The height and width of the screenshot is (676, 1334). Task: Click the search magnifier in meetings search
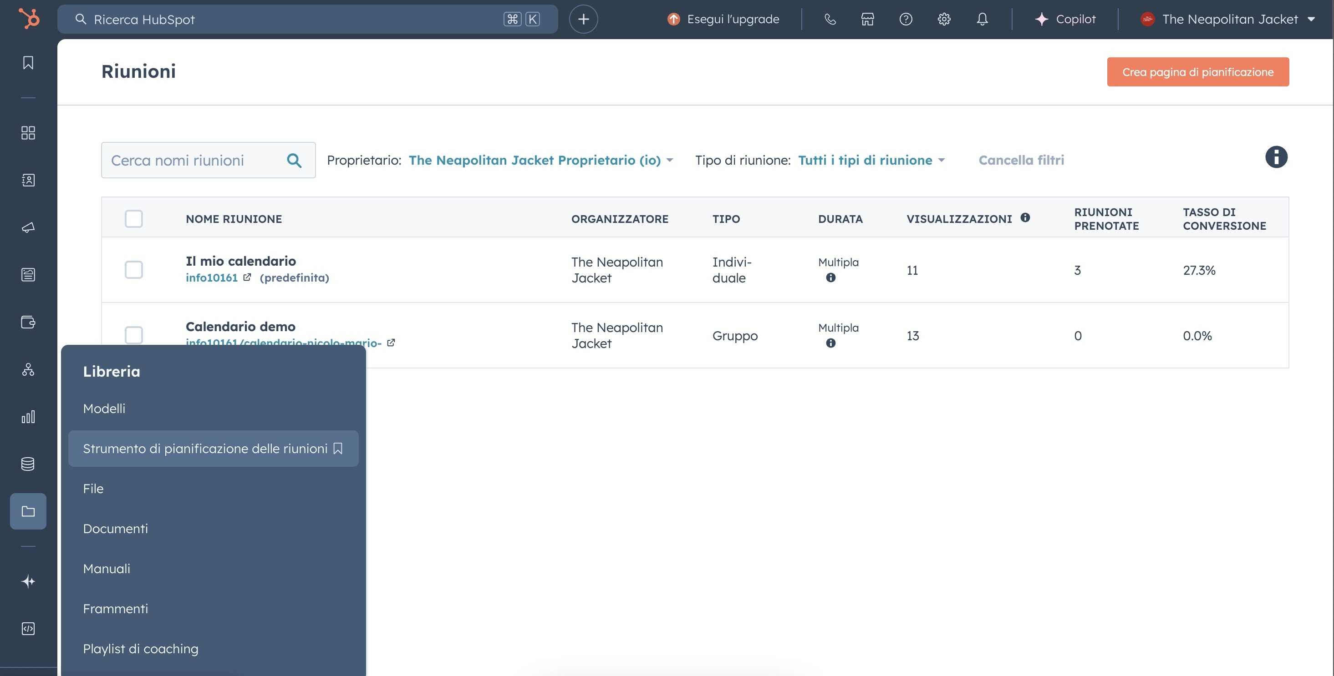click(294, 161)
